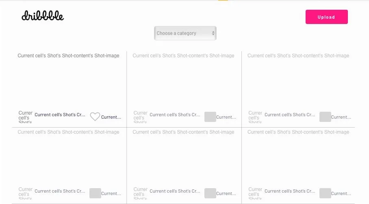Click the creator name in the top-left shot
The image size is (369, 204).
pyautogui.click(x=60, y=115)
